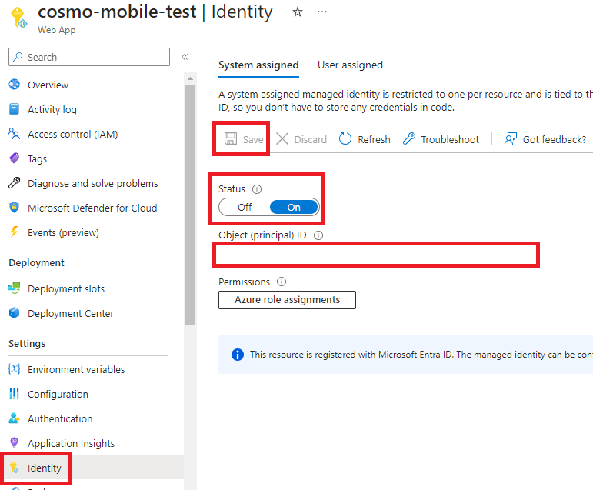
Task: Set Status toggle to On
Action: (294, 207)
